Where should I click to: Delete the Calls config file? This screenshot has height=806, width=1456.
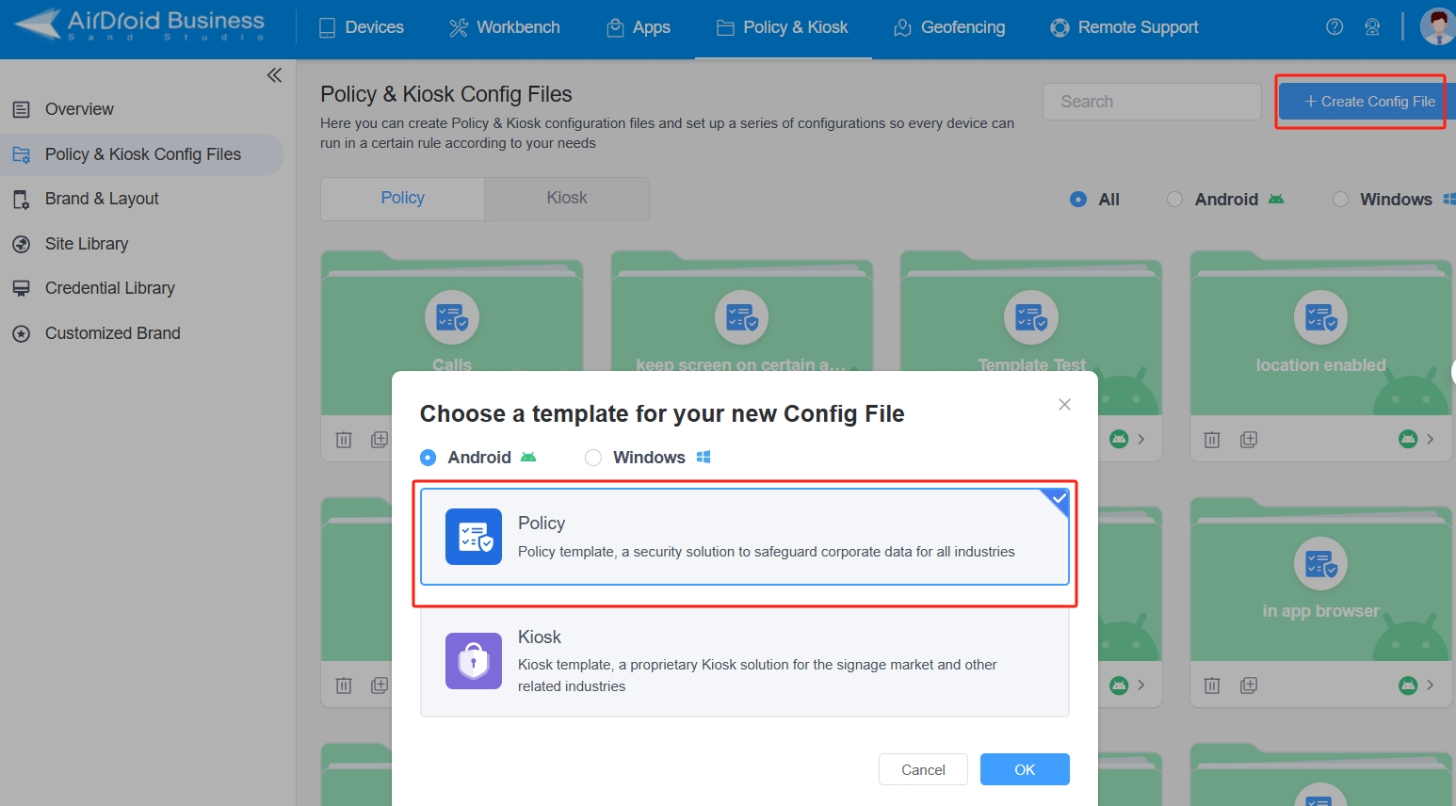pyautogui.click(x=344, y=440)
